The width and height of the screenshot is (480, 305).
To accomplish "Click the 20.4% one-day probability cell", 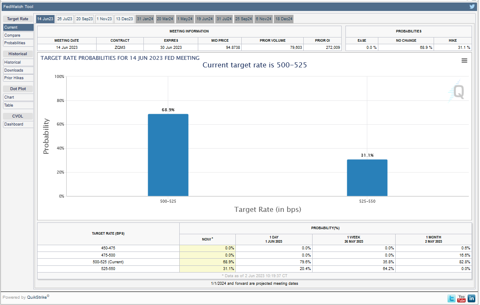I will click(x=274, y=269).
